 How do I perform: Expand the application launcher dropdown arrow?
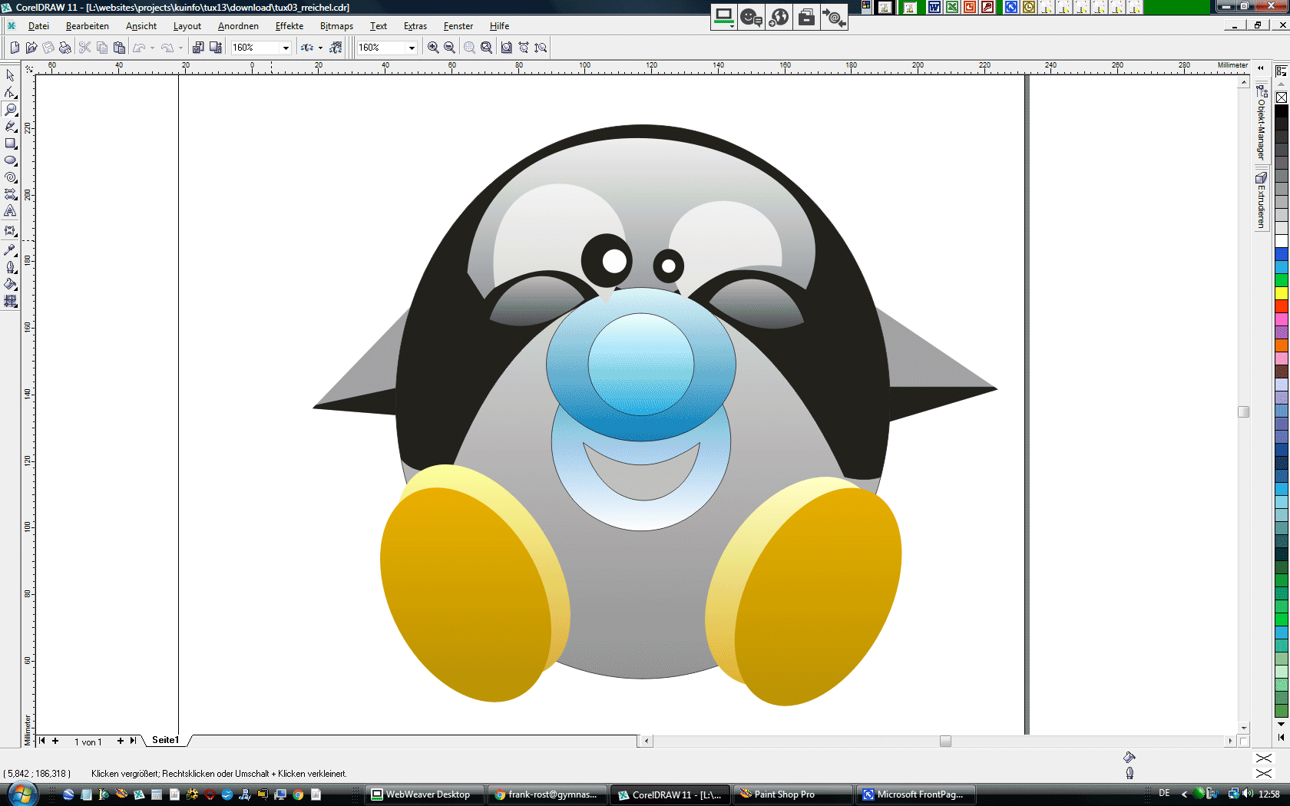click(x=320, y=48)
